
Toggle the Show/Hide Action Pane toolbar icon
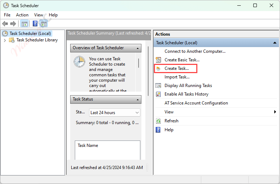pos(44,24)
